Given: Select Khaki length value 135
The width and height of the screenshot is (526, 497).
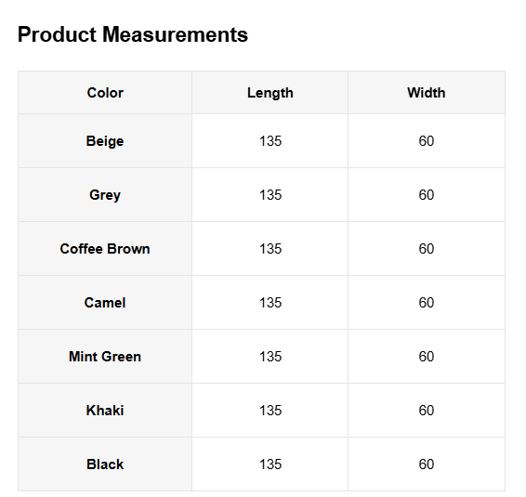Looking at the screenshot, I should (x=270, y=411).
